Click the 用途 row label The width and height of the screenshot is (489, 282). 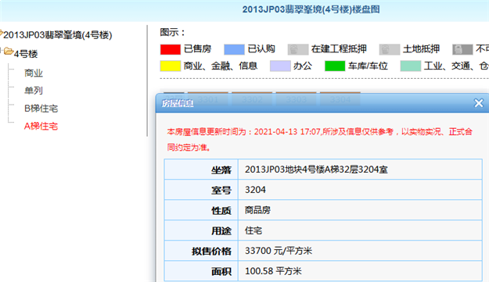point(221,231)
